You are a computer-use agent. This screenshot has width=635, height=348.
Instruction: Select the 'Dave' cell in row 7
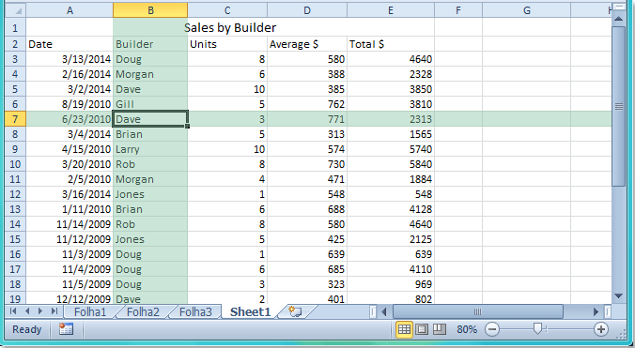pyautogui.click(x=150, y=119)
